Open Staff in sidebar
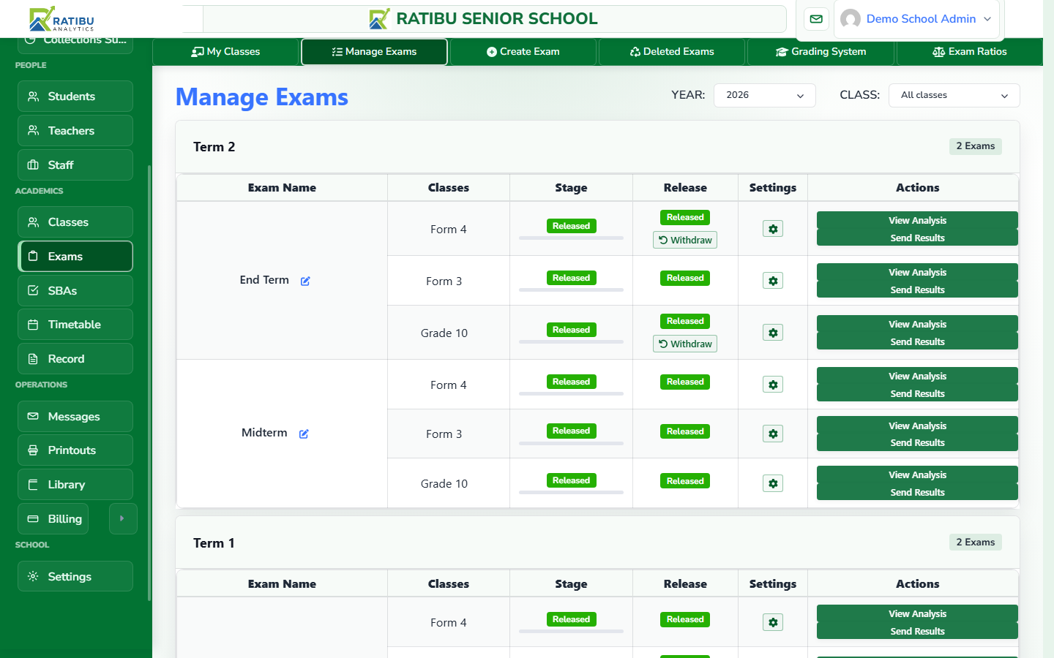Image resolution: width=1054 pixels, height=658 pixels. [x=75, y=165]
